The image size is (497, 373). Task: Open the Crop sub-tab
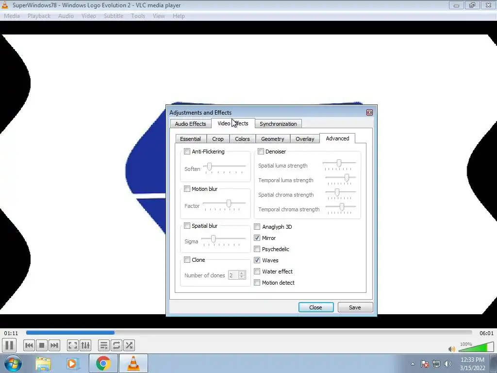[x=218, y=139]
